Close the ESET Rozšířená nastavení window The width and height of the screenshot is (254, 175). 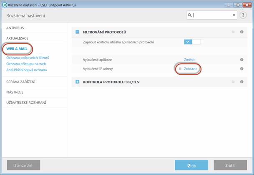247,5
